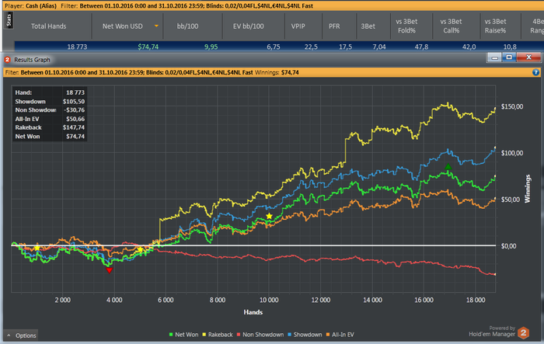Open the blue help question mark icon
The height and width of the screenshot is (344, 544).
pos(535,72)
